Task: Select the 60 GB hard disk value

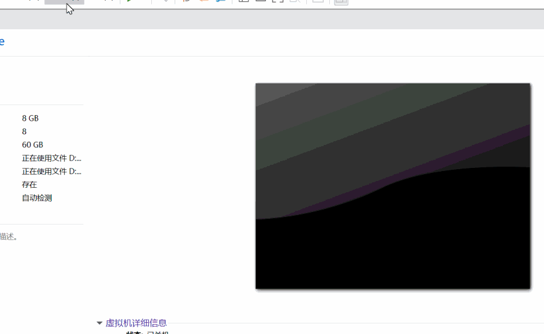Action: (x=32, y=145)
